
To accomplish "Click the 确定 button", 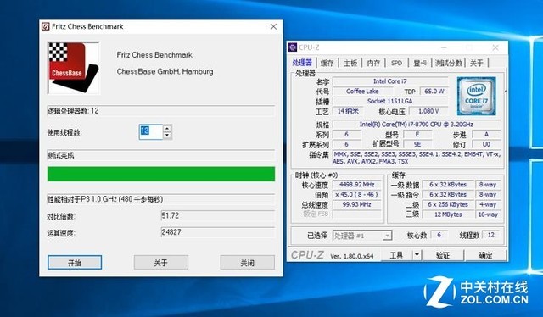I will tap(485, 255).
